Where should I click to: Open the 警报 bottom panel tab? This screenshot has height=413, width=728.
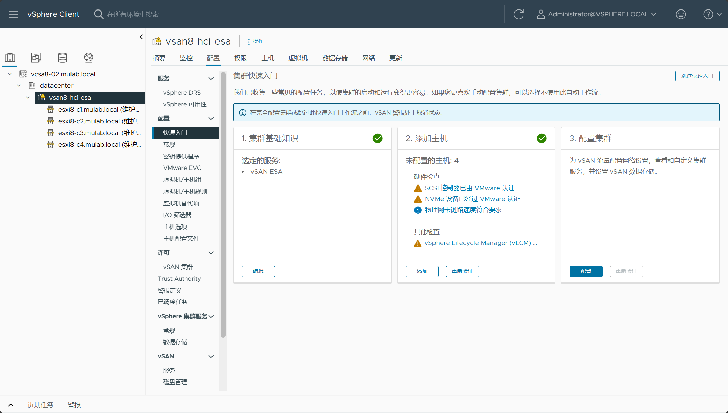(74, 405)
